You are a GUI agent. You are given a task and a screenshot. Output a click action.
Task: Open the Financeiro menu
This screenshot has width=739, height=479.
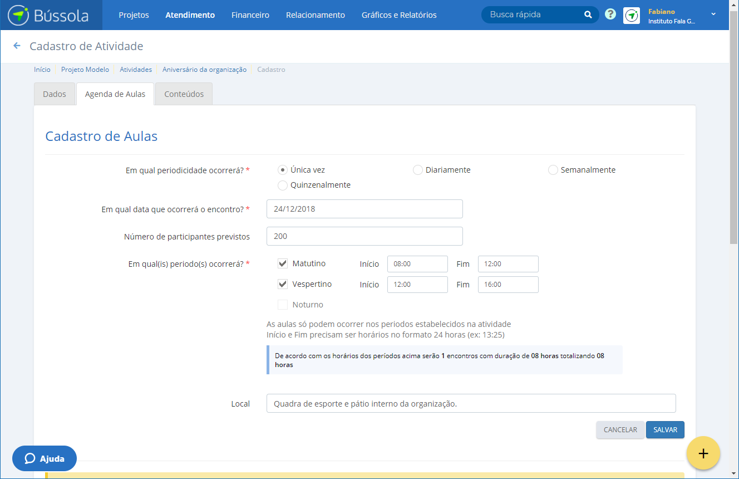click(250, 15)
